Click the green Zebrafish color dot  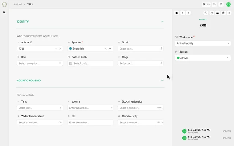(x=71, y=49)
